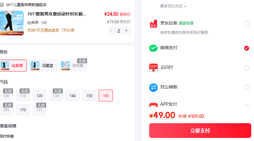This screenshot has width=254, height=141.
Task: Click the corporate transfer (对公转账) blue icon
Action: [153, 88]
